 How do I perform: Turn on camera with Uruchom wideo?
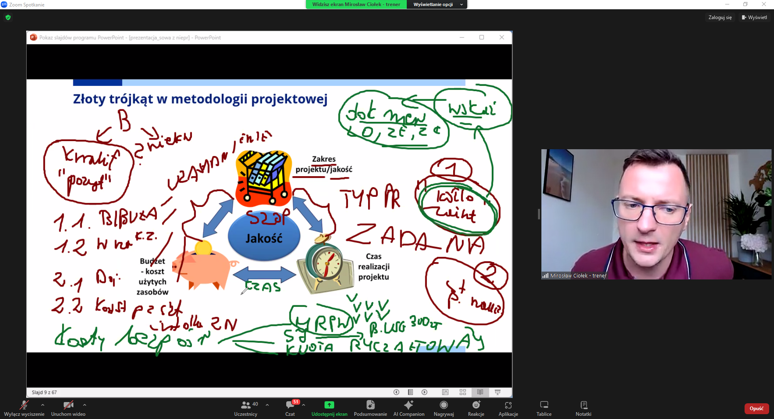point(68,408)
